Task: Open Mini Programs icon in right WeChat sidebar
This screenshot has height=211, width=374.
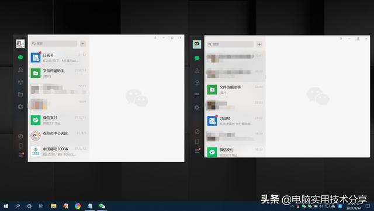Action: pos(197,132)
